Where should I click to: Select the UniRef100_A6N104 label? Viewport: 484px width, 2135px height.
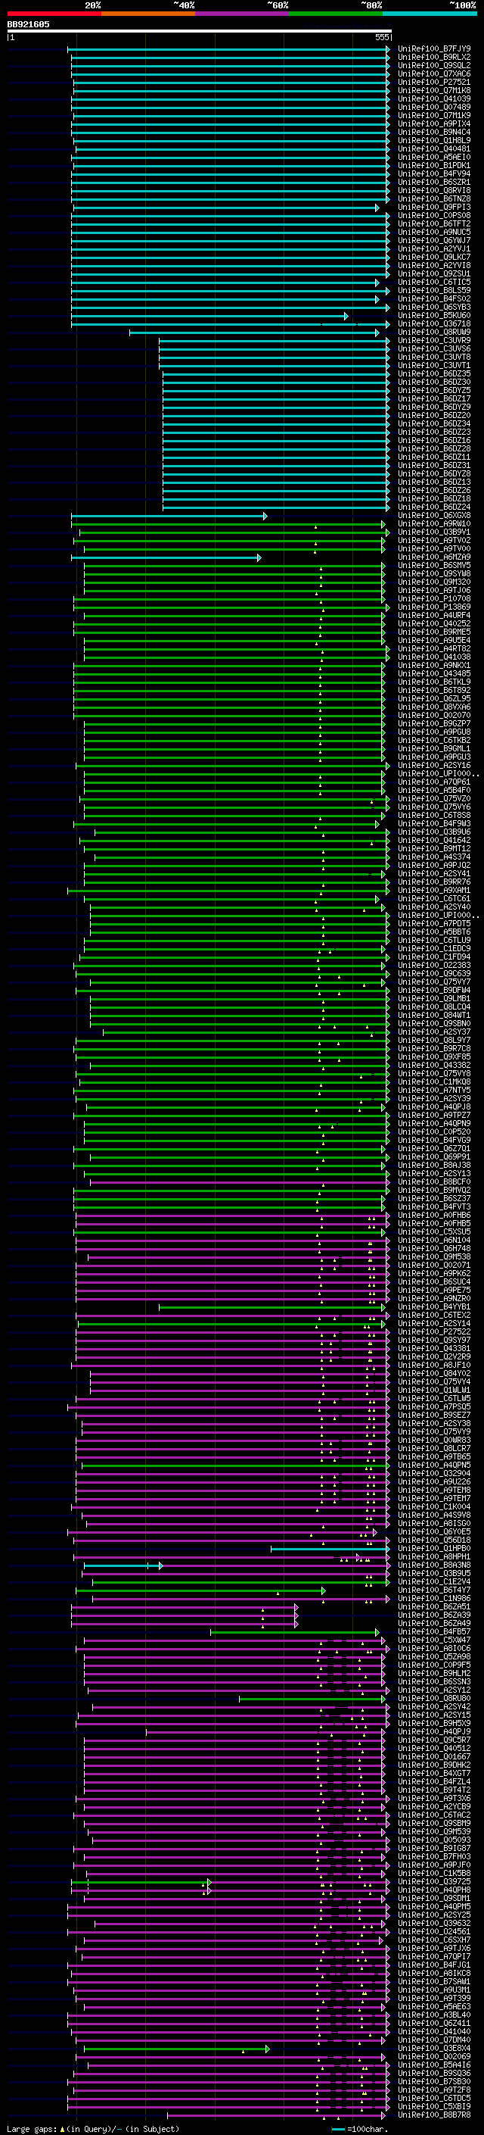(433, 1240)
